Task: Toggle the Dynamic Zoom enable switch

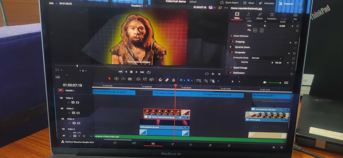Action: (232, 47)
